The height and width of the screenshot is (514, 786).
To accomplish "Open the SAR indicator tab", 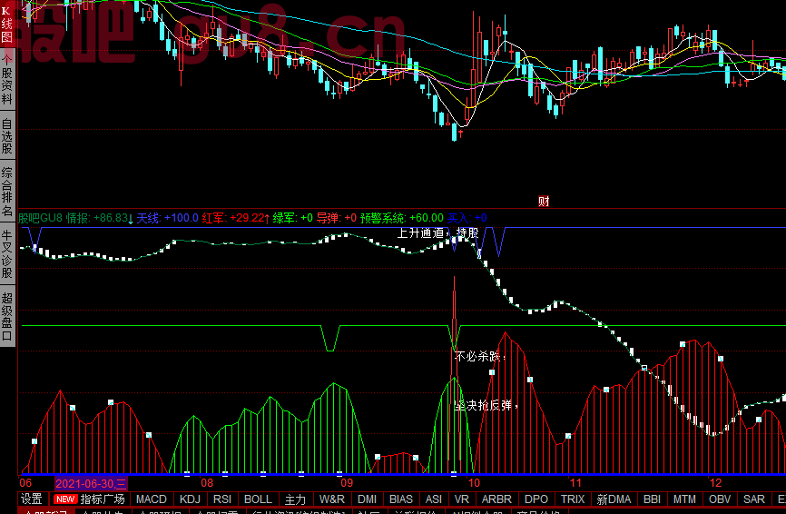I will 754,499.
